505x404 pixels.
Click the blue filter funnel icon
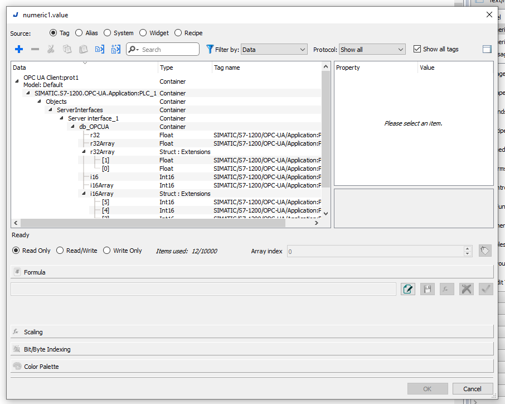210,49
